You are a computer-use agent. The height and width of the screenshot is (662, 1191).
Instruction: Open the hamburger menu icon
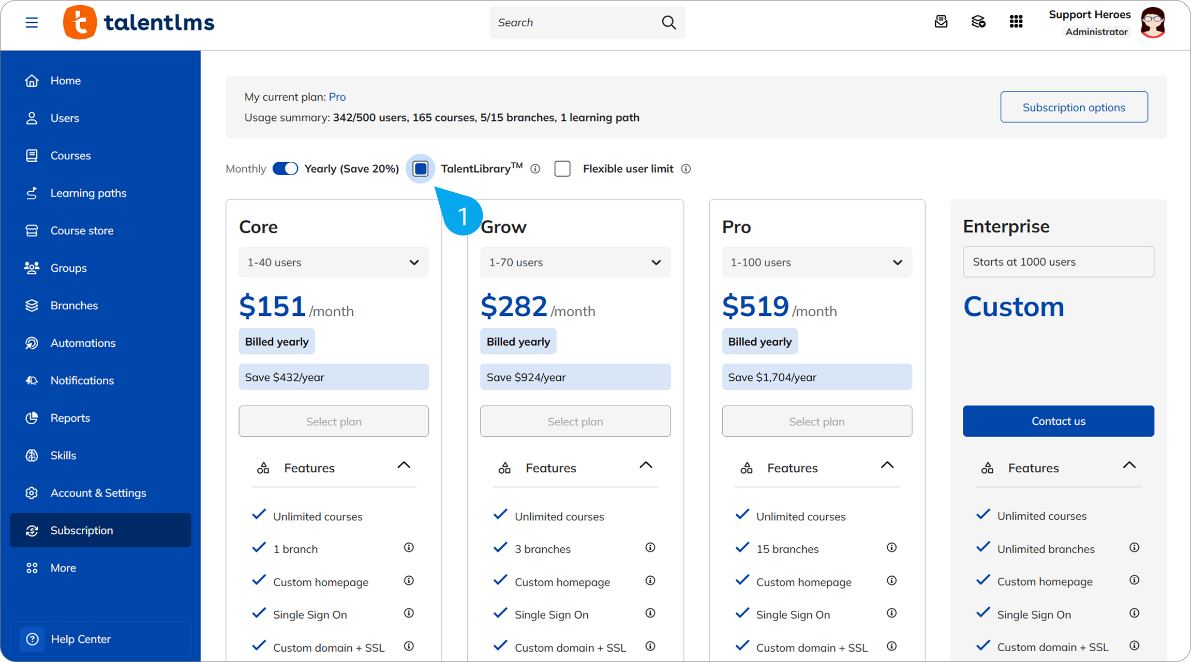(x=32, y=23)
